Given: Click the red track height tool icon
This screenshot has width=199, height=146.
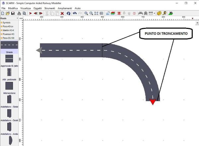Looking at the screenshot, I should click(119, 13).
